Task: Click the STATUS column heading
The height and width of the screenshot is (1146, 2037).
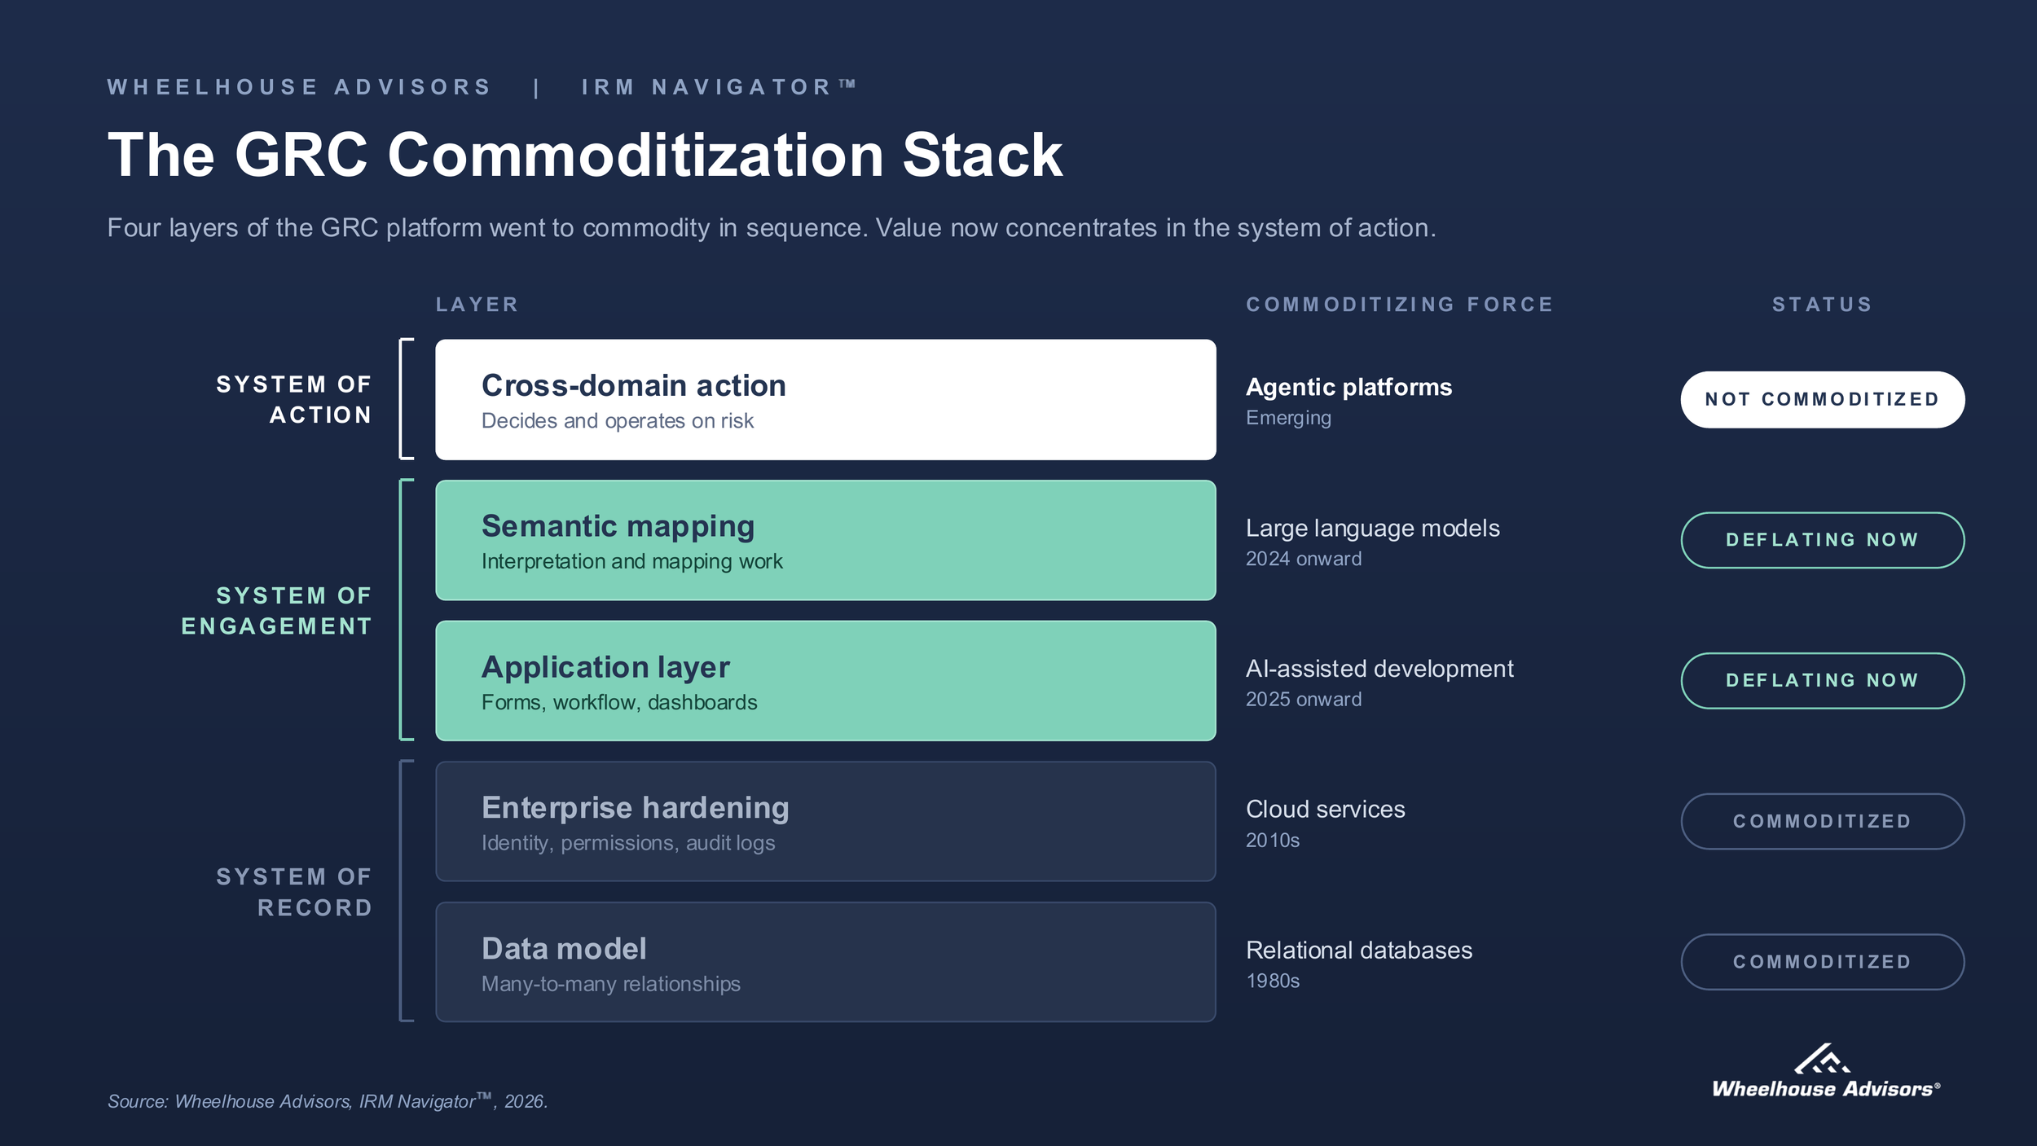Action: pyautogui.click(x=1823, y=305)
